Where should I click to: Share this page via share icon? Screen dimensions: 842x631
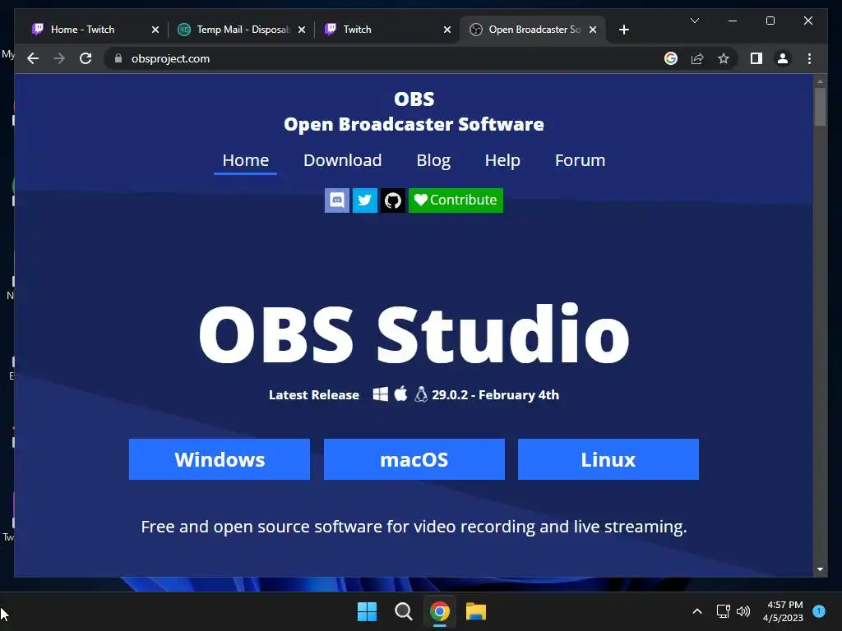click(697, 58)
